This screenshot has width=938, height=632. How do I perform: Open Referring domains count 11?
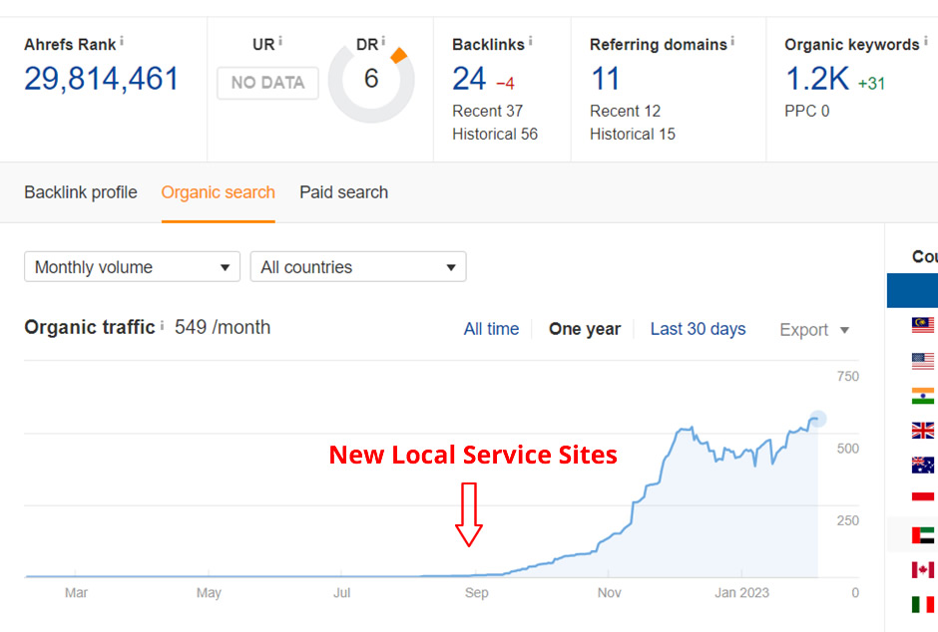click(x=605, y=79)
